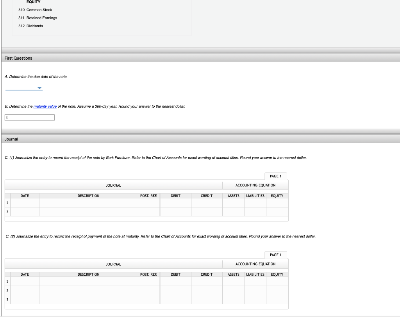Click first journal row 1 Assets cell

point(234,203)
